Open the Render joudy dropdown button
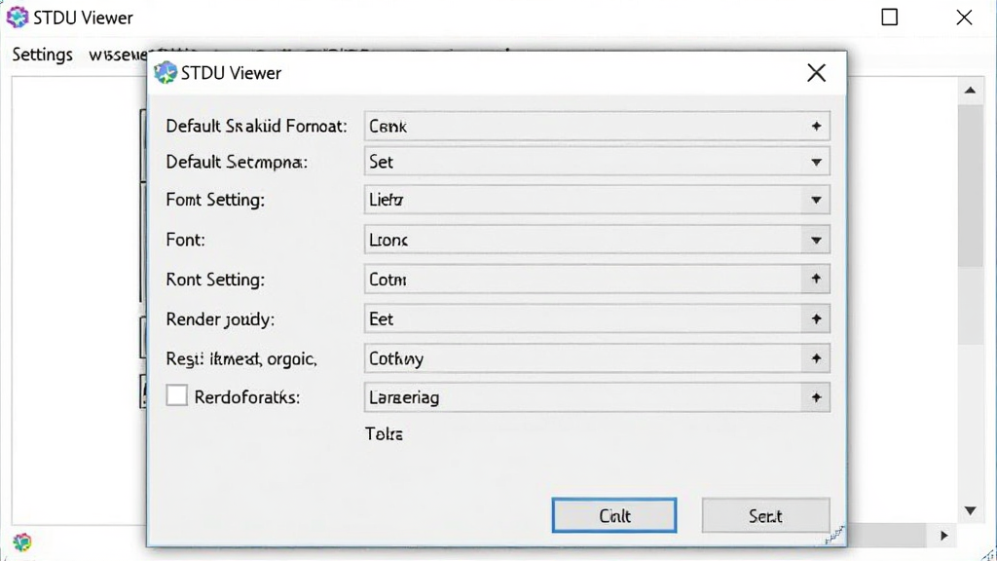997x561 pixels. [817, 318]
